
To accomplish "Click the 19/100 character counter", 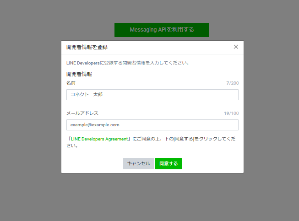I will (231, 113).
